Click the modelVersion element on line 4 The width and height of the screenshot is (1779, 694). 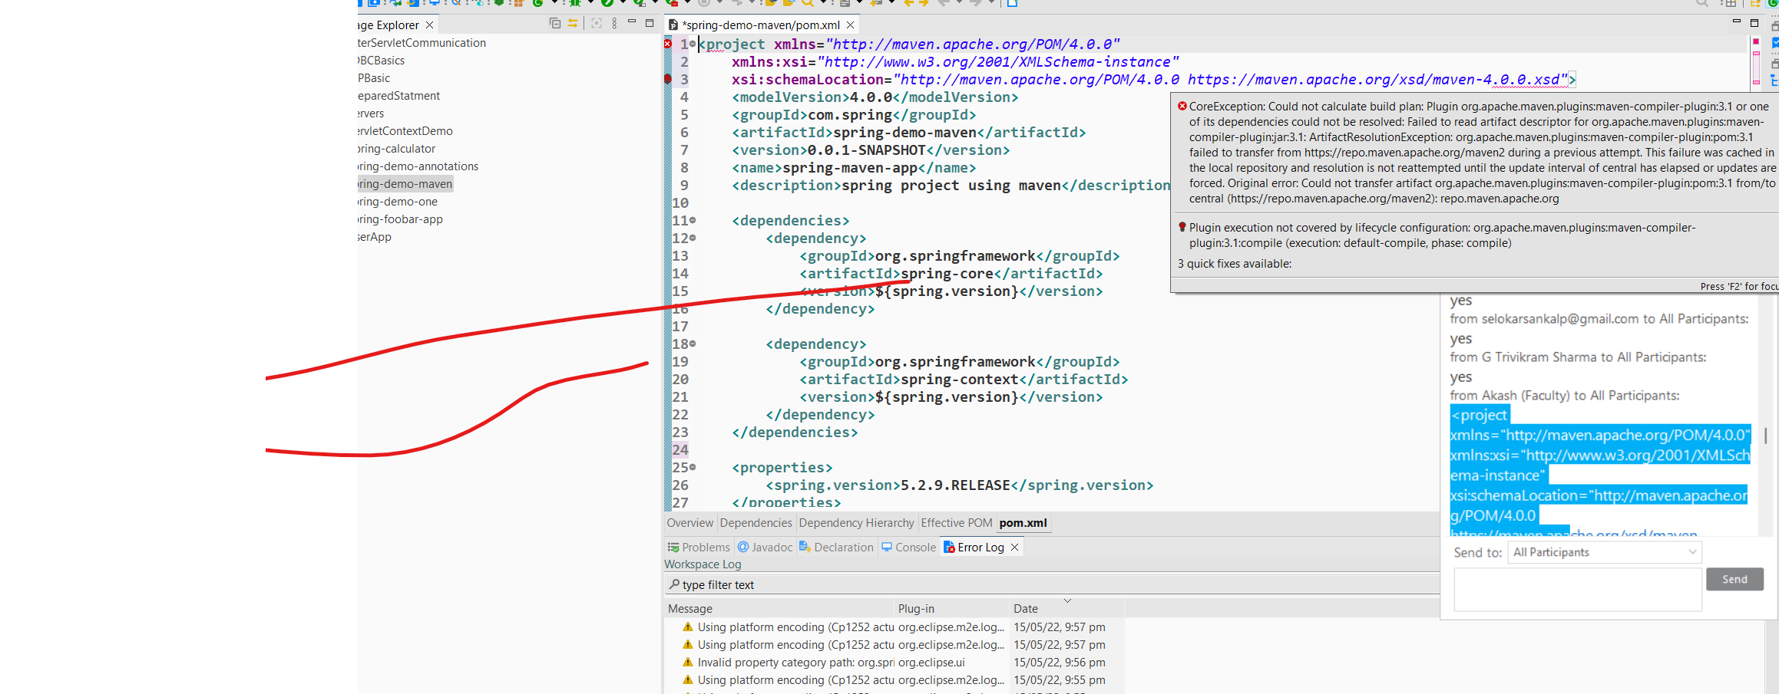[x=875, y=97]
